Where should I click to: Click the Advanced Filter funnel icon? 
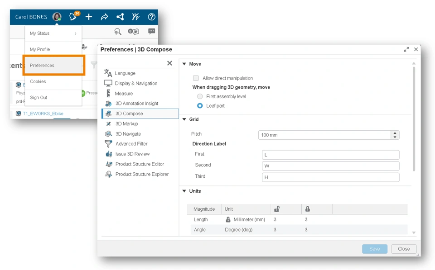point(108,144)
